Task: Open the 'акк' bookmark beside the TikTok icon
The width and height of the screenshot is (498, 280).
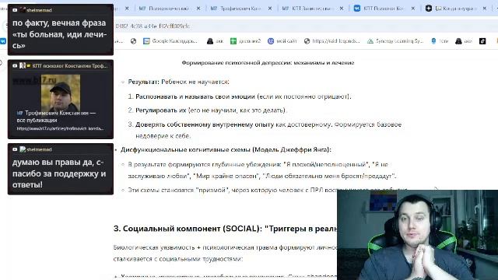Action: pos(464,41)
